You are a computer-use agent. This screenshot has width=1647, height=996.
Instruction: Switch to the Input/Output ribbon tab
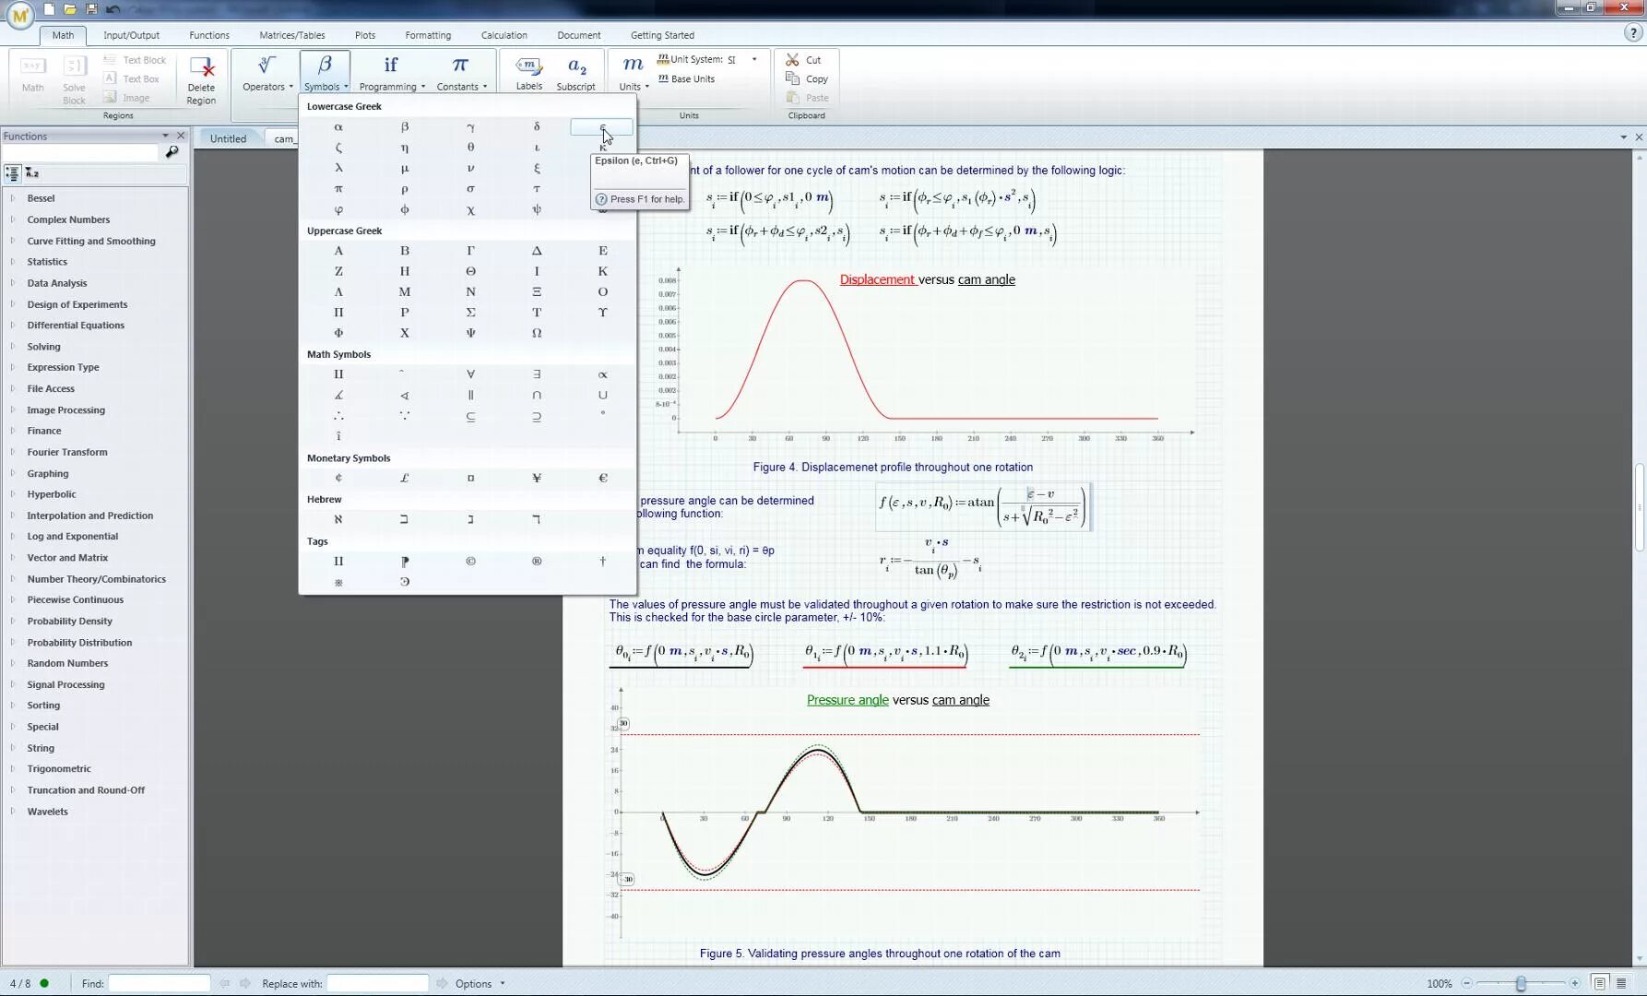(131, 35)
